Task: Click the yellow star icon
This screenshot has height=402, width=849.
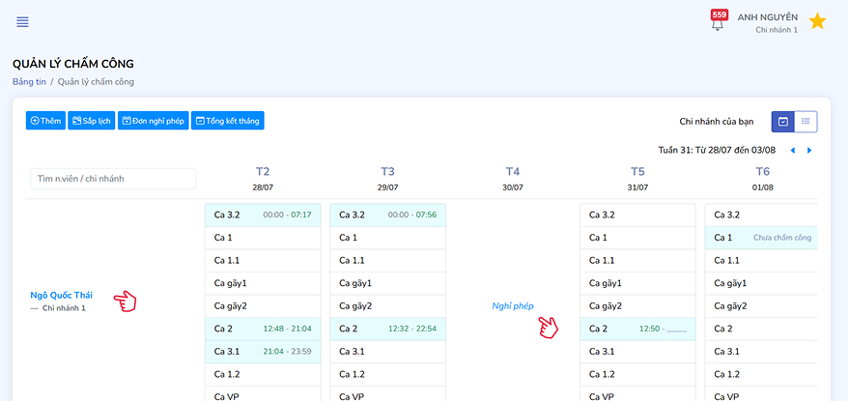Action: [x=817, y=21]
